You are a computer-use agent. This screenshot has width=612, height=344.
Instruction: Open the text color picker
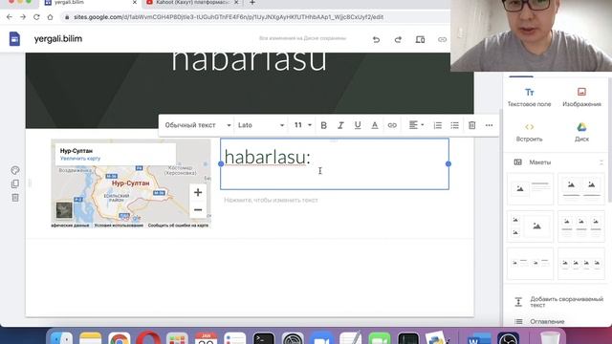(x=375, y=125)
